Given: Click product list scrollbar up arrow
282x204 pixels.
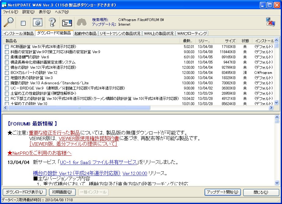Looking at the screenshot, I should click(277, 40).
